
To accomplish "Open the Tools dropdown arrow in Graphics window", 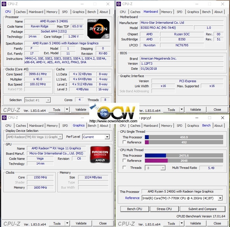I will tap(67, 223).
